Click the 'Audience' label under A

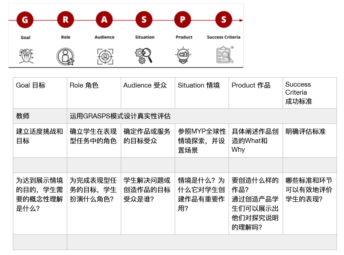coord(104,37)
